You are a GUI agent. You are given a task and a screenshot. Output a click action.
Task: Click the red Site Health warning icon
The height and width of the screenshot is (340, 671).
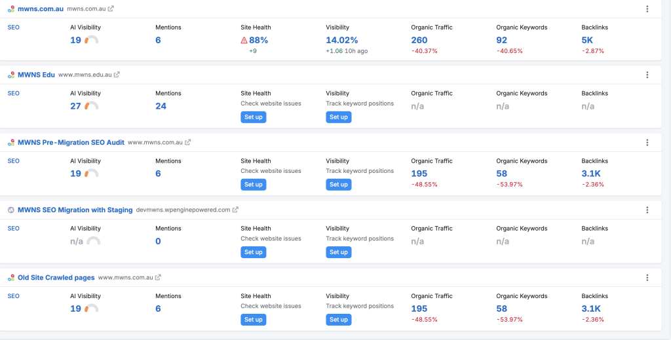244,40
